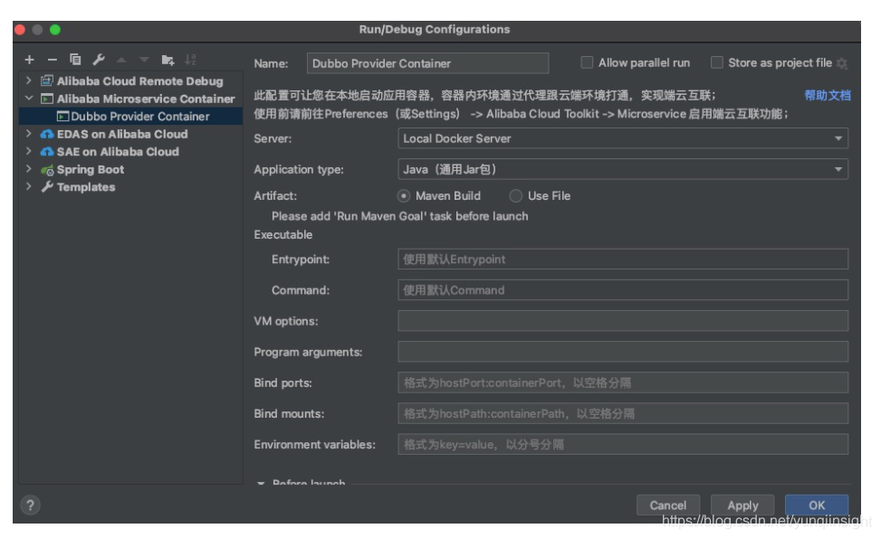The image size is (881, 538).
Task: Click EDAS cloud icon
Action: [x=47, y=134]
